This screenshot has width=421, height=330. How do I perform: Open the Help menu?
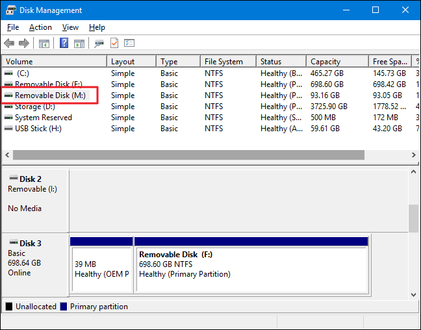(97, 27)
